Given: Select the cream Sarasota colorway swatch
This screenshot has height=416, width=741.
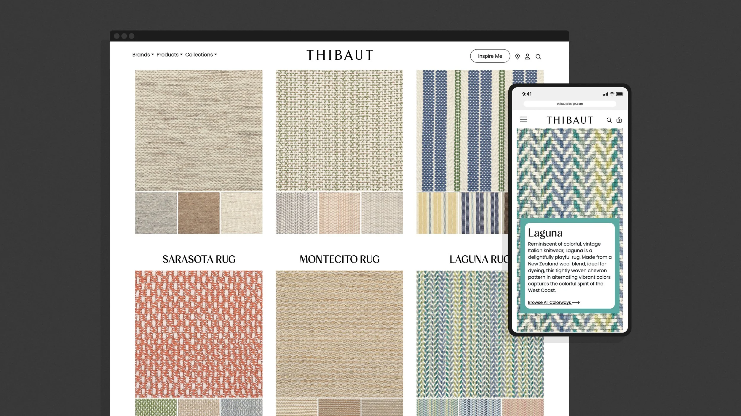Looking at the screenshot, I should [x=242, y=213].
